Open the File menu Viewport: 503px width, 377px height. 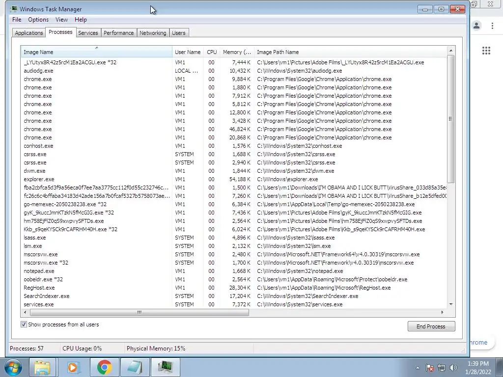[x=17, y=20]
